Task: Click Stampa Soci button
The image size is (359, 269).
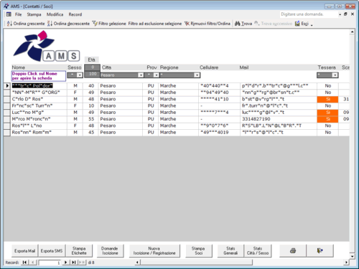Action: 198,250
